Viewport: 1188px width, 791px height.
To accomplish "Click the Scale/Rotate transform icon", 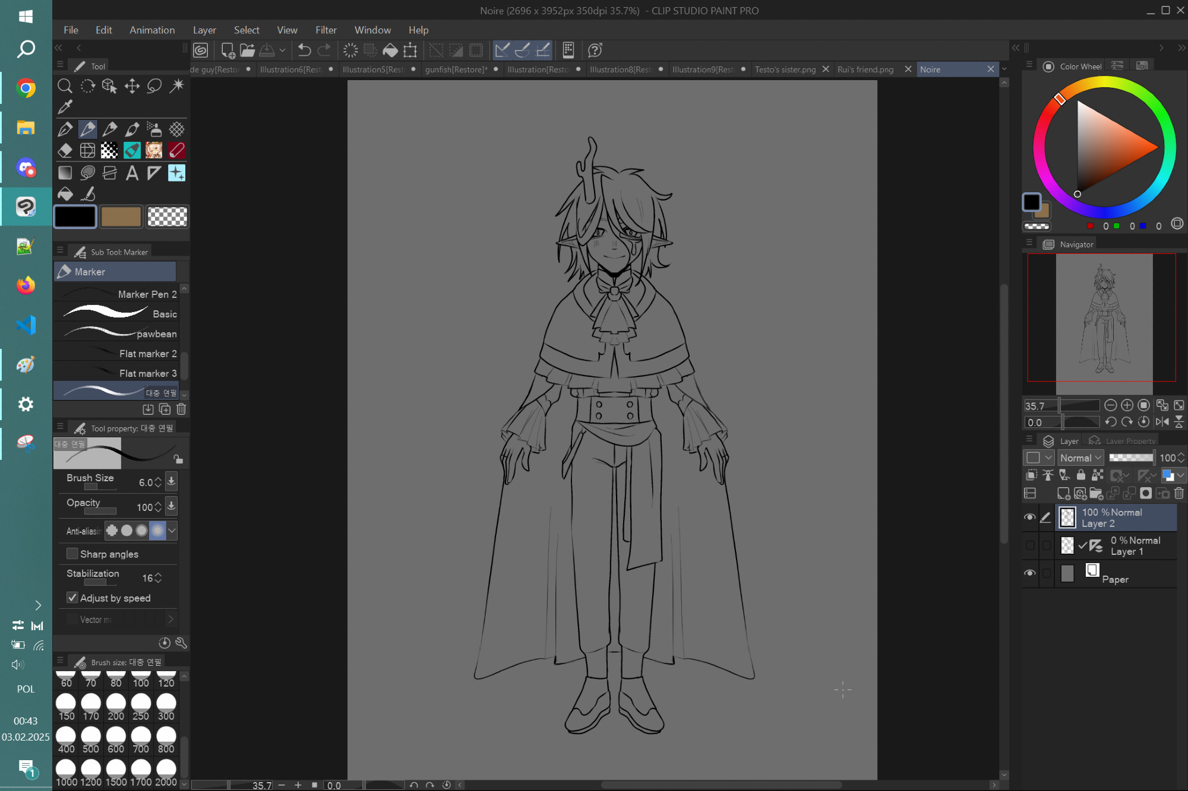I will 410,50.
